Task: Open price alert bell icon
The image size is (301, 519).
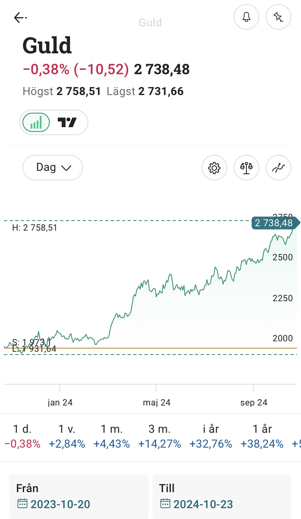Action: (246, 17)
